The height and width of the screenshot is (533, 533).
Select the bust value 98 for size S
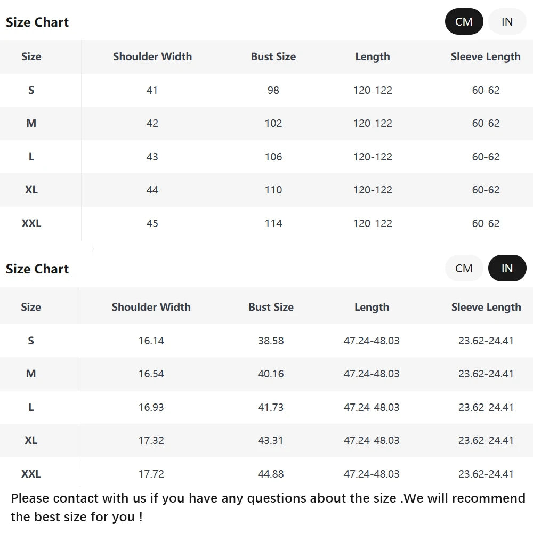point(273,90)
